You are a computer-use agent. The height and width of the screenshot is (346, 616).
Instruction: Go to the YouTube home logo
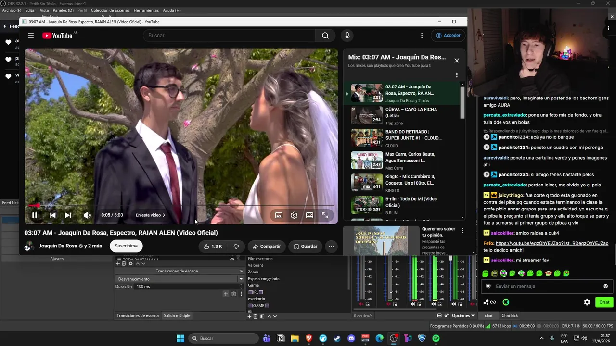tap(57, 36)
